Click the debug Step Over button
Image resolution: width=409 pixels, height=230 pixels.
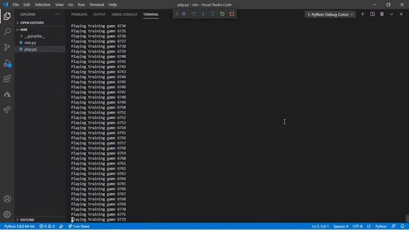194,14
